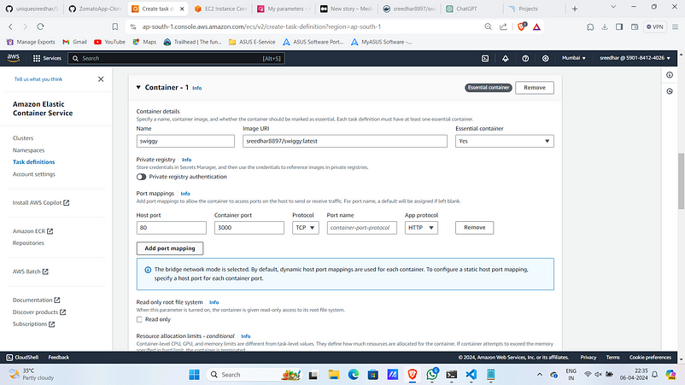
Task: Open the sreedhar account dropdown
Action: pyautogui.click(x=635, y=58)
